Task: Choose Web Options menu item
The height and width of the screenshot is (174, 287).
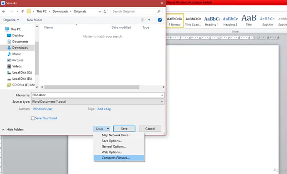Action: point(119,152)
